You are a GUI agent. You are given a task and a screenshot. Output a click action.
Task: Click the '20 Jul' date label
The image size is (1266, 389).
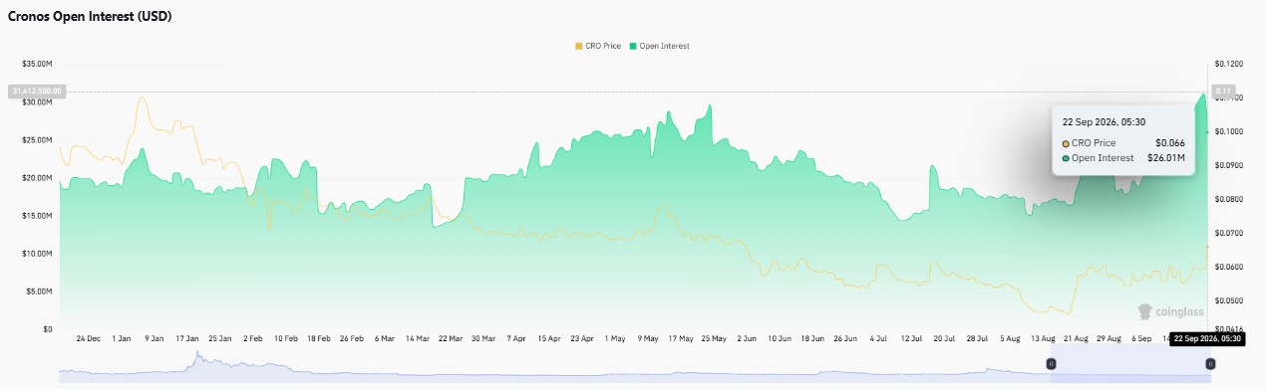coord(943,338)
